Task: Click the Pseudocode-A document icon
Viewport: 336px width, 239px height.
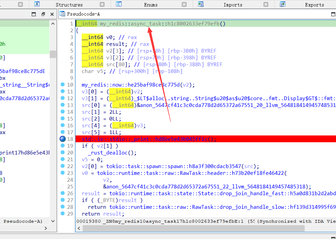Action: point(62,14)
